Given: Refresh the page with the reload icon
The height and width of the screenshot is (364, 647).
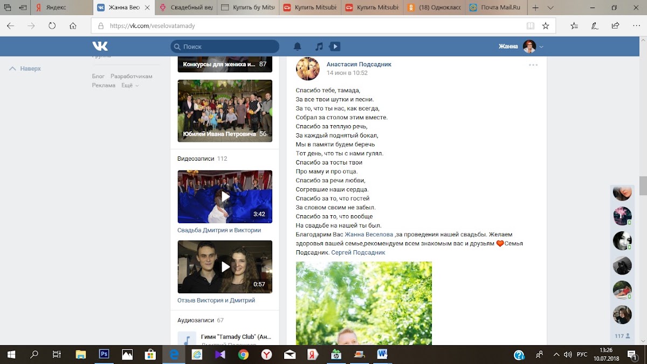Looking at the screenshot, I should click(x=52, y=25).
